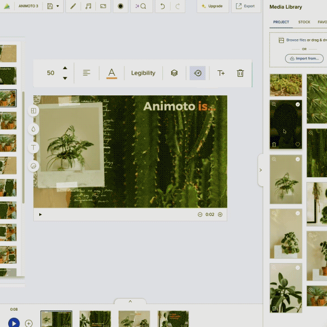Select the second timeline block thumbnail
The image size is (327, 327).
tap(95, 319)
